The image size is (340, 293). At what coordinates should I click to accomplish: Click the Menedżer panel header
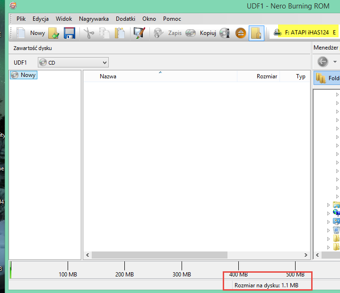click(326, 48)
